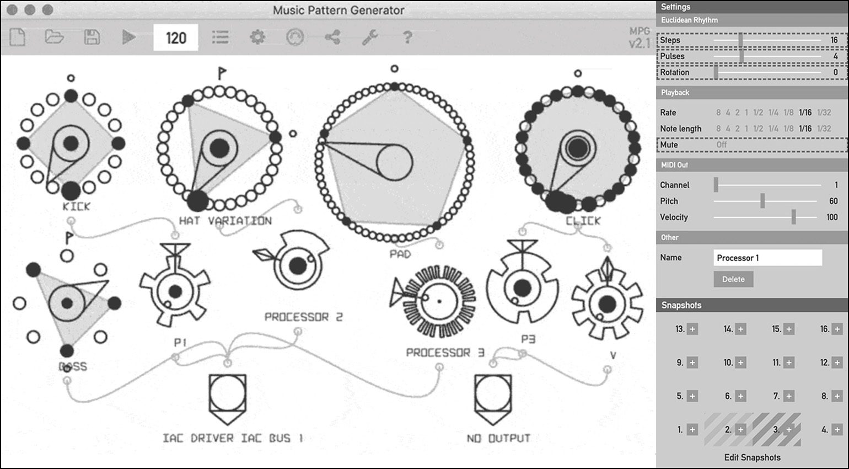Click the Name field containing Processor 1
This screenshot has width=849, height=469.
(767, 258)
